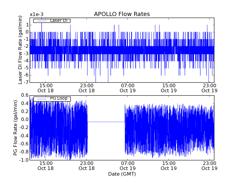Click the 0.6 y-axis tick on PG plot

point(24,95)
